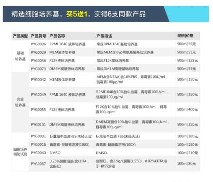Image resolution: width=213 pixels, height=182 pixels.
Task: Click the 产品描述 column header
Action: pos(104,36)
